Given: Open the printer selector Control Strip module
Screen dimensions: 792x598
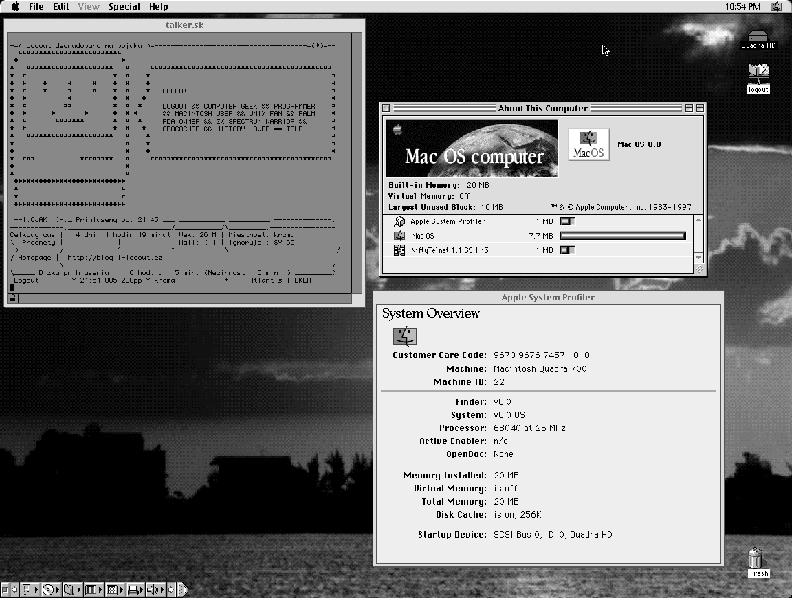Looking at the screenshot, I should tap(133, 590).
